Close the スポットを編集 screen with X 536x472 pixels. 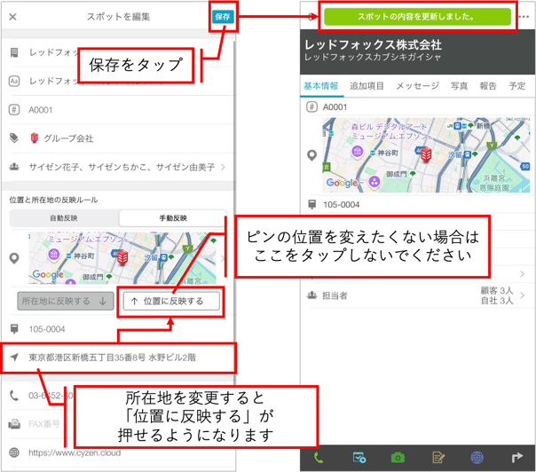(12, 17)
